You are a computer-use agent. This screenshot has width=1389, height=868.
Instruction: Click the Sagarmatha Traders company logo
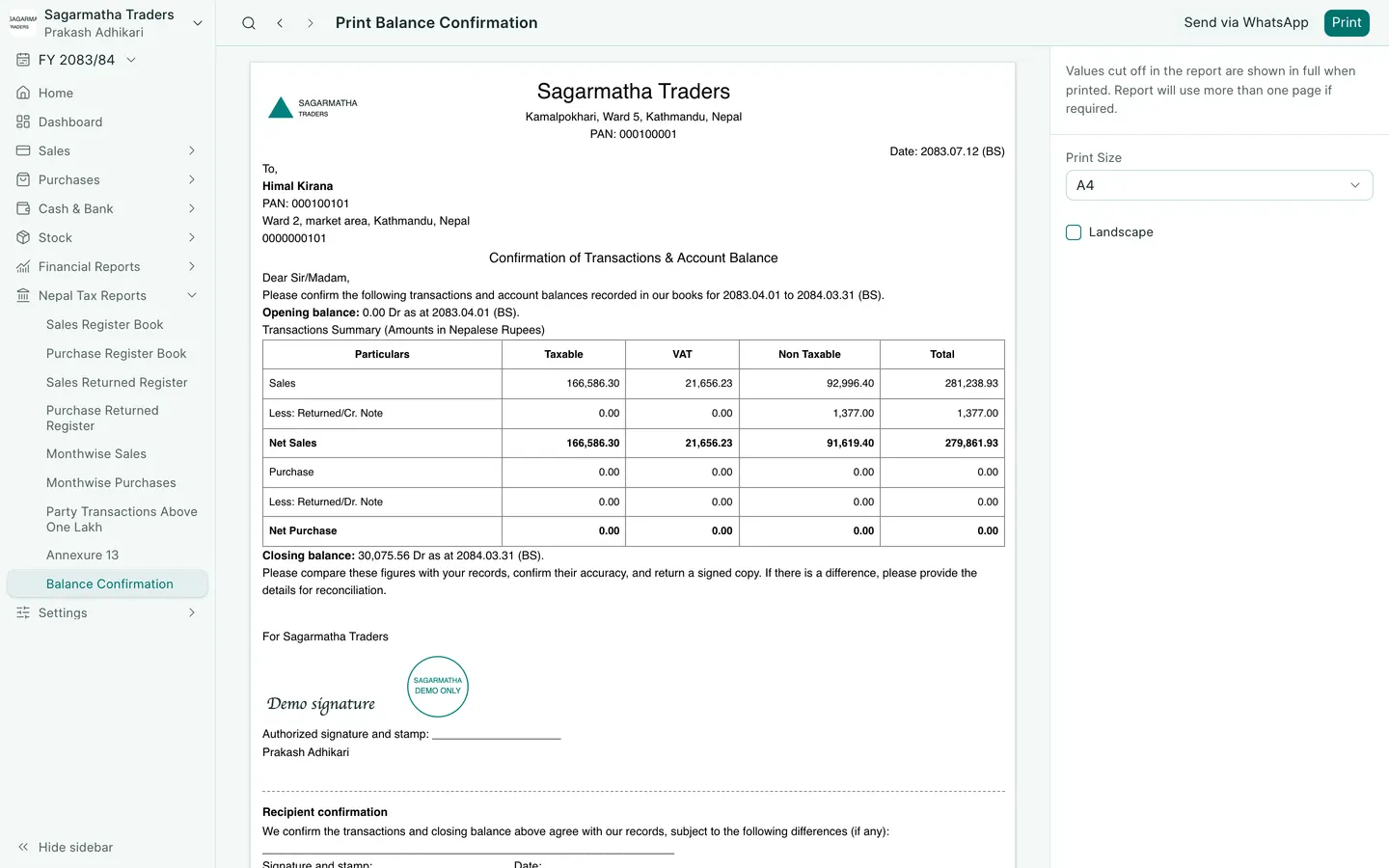22,23
